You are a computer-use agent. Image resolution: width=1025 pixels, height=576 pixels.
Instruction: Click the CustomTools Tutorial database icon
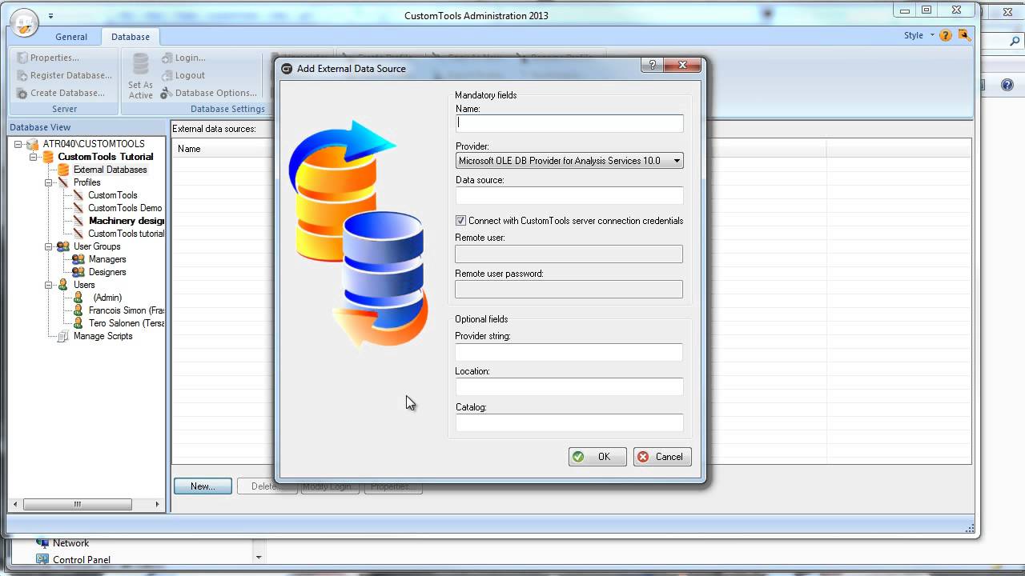(x=48, y=157)
